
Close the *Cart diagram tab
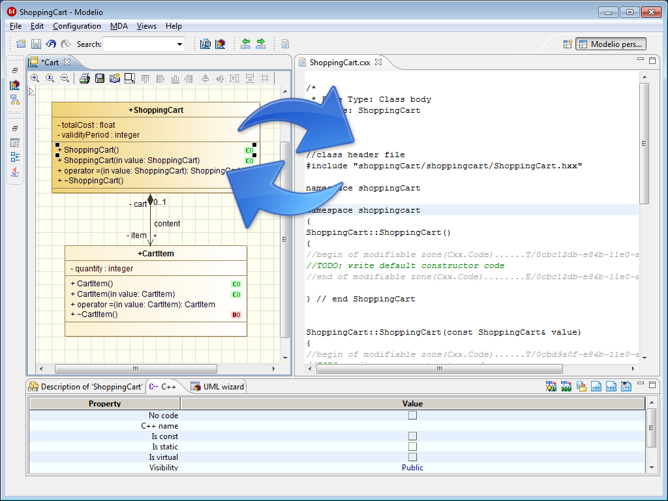(x=67, y=62)
